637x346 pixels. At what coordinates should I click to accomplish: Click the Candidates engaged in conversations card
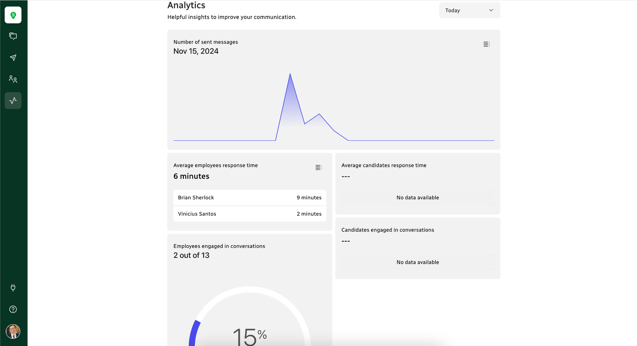417,248
